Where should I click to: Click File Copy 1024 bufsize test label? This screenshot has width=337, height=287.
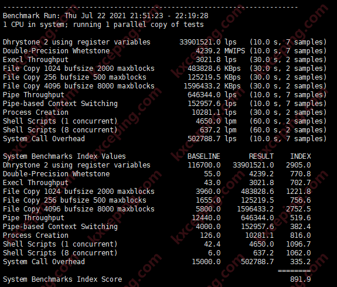pyautogui.click(x=79, y=69)
